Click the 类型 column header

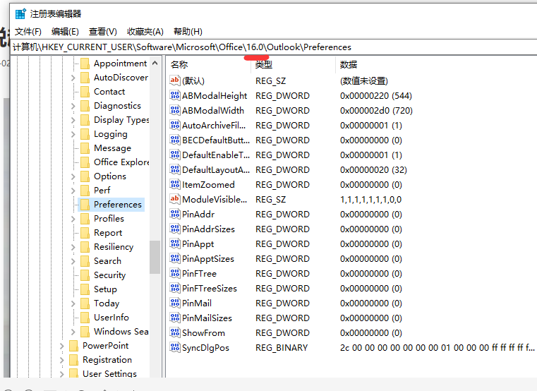tap(263, 64)
